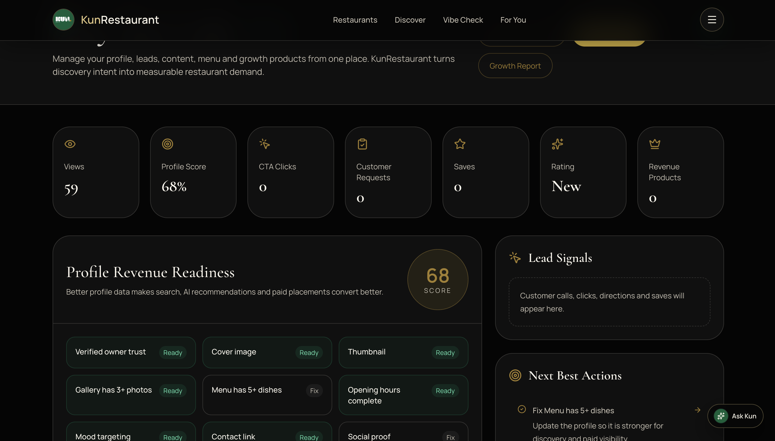
Task: Click the CTA Clicks label
Action: (x=277, y=167)
